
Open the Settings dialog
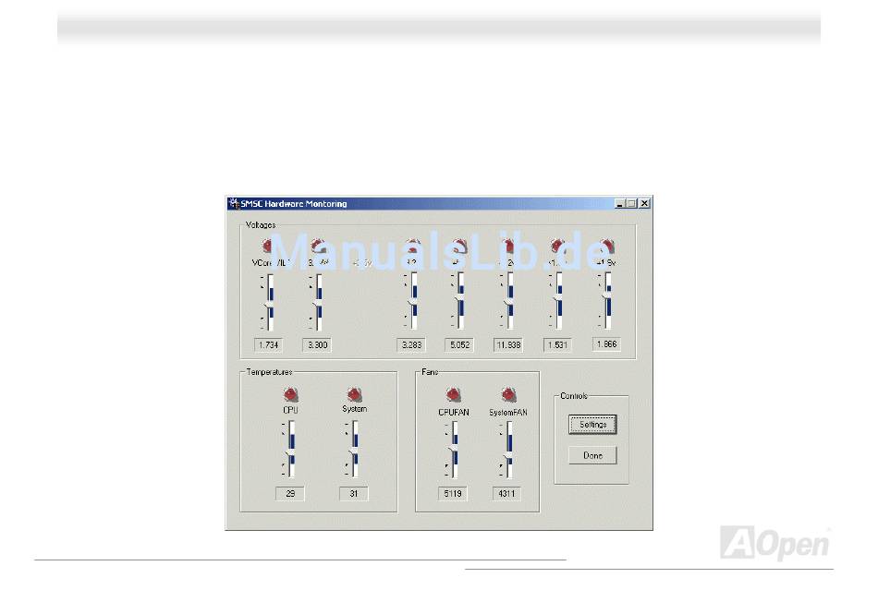point(592,425)
